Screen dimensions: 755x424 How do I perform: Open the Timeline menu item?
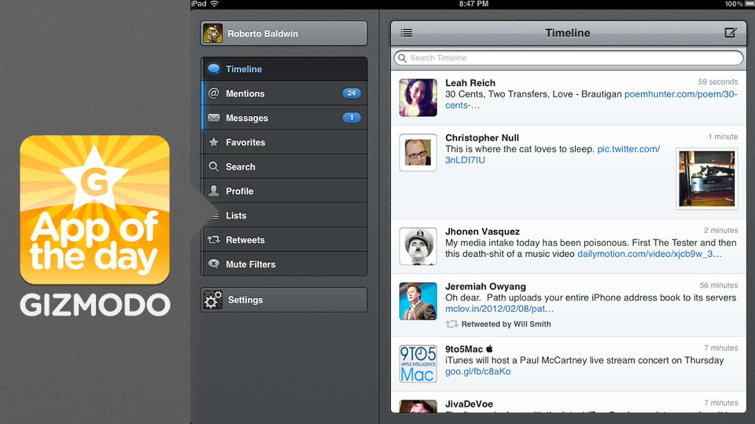[284, 69]
